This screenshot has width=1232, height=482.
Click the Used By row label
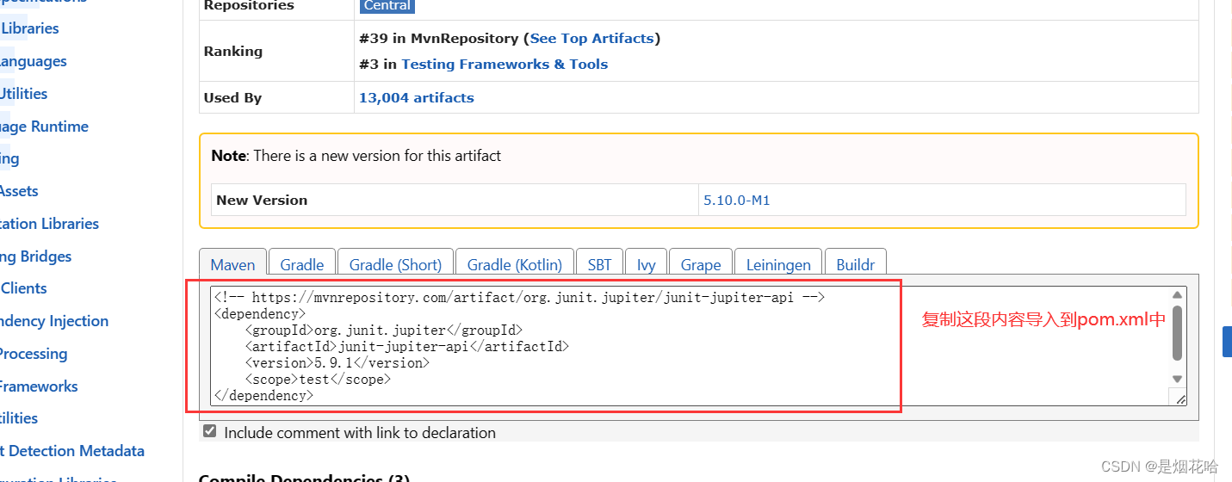tap(232, 97)
